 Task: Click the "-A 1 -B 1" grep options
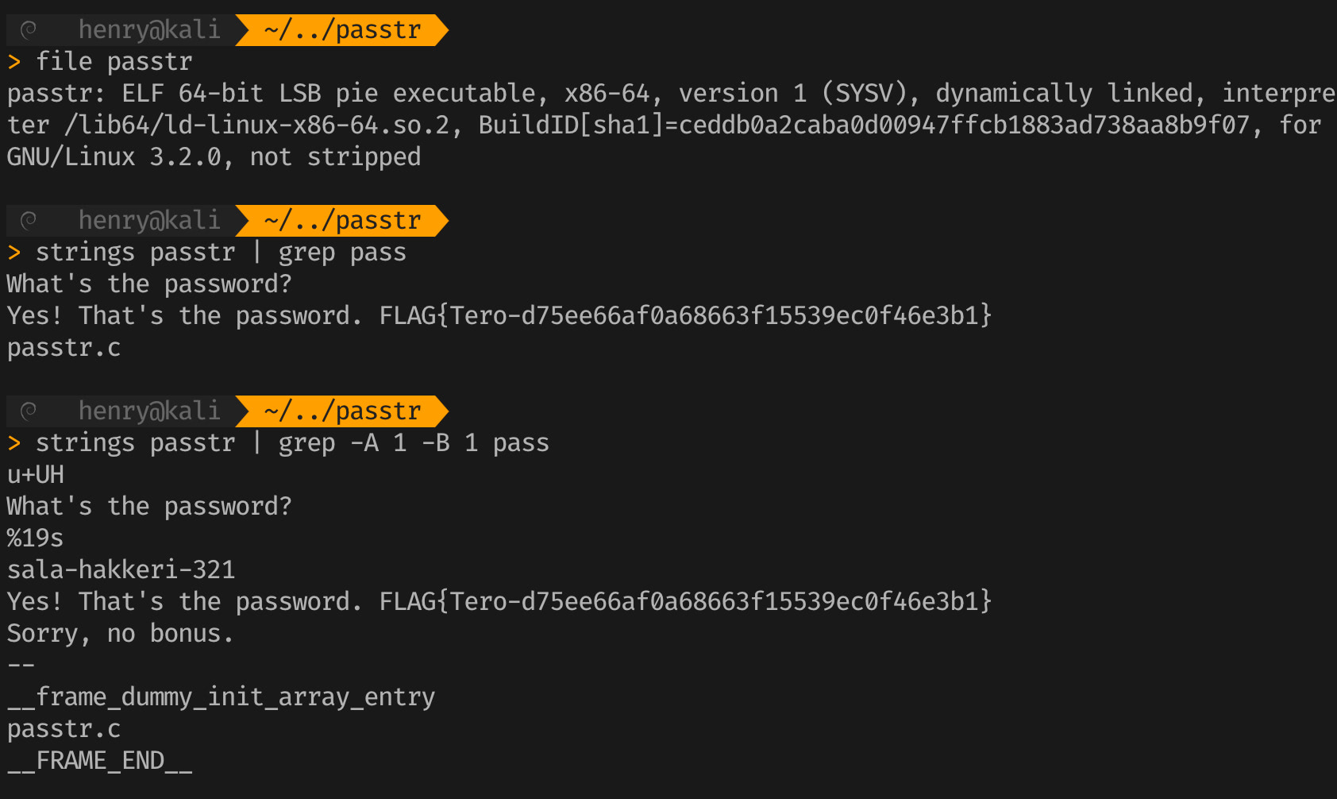point(414,442)
